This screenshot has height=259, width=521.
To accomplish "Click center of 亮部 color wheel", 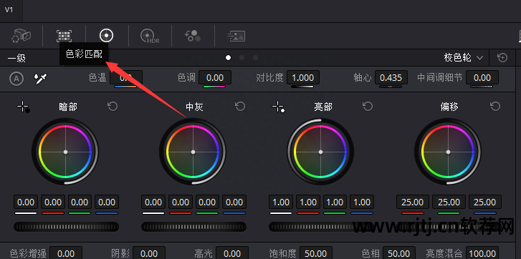I will click(x=320, y=152).
